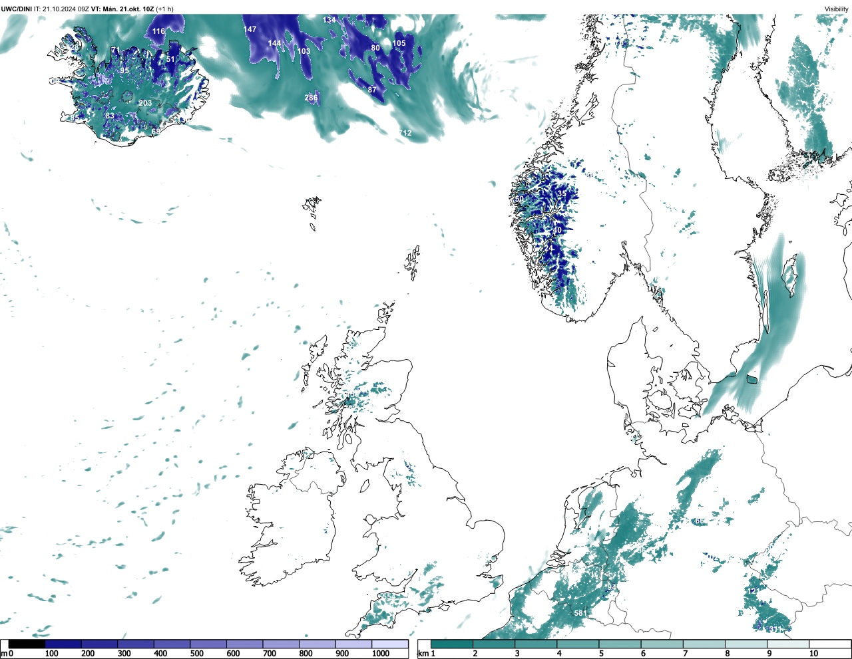Click the "144" visibility value
The height and width of the screenshot is (659, 852).
click(274, 43)
